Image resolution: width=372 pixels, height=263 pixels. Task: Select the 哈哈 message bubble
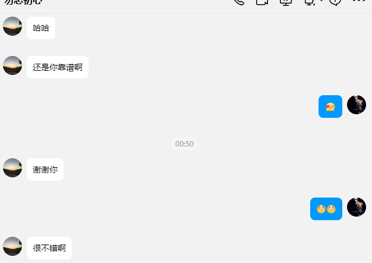click(x=41, y=28)
